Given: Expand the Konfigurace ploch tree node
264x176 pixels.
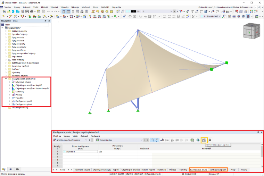Looking at the screenshot, I should click(10, 104).
